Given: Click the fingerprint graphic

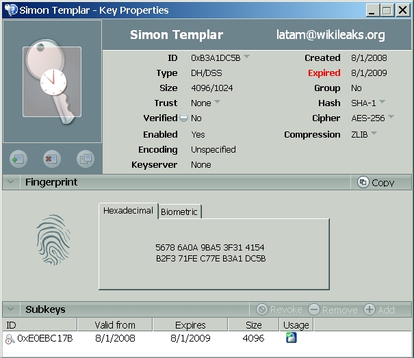Looking at the screenshot, I should pyautogui.click(x=53, y=240).
